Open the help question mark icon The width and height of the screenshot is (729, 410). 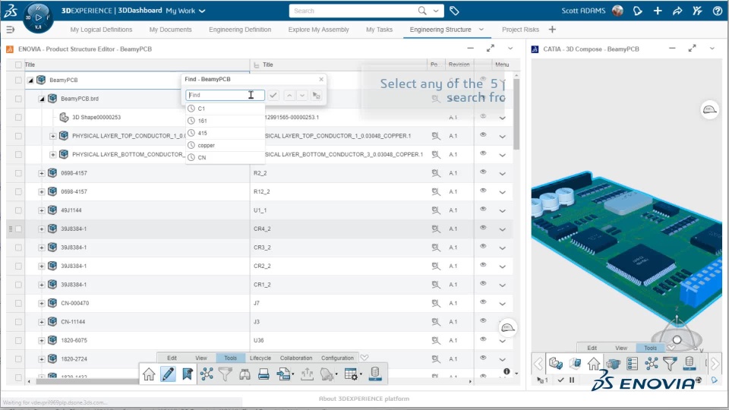point(718,11)
